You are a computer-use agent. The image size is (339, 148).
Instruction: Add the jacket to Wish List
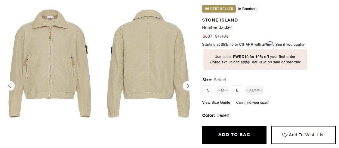303,135
